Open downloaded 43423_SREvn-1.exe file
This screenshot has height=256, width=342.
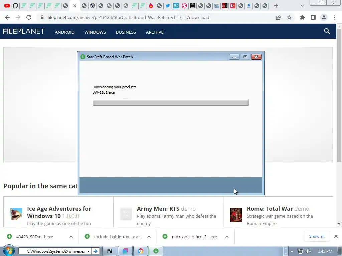click(x=34, y=237)
